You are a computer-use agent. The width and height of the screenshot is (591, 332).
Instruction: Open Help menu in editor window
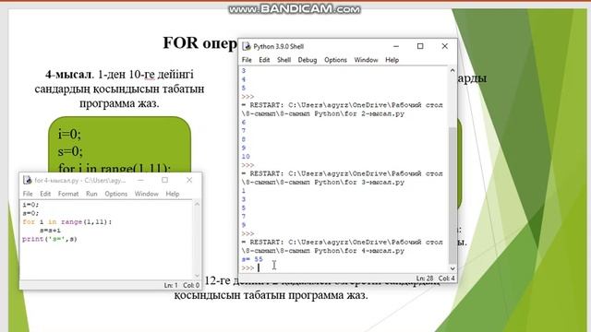(173, 194)
